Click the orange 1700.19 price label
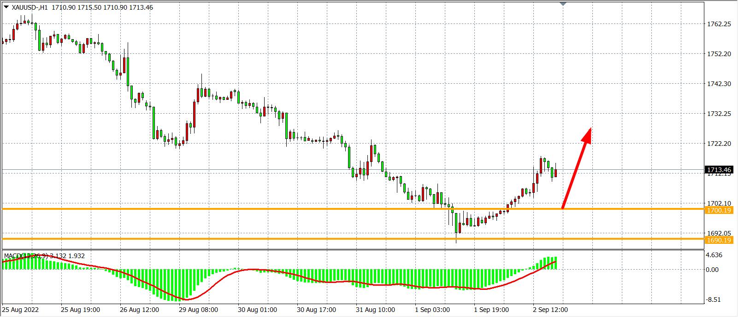Viewport: 738px width, 317px height. 718,210
